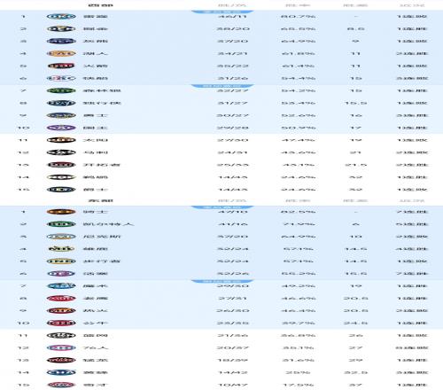This screenshot has height=390, width=443.
Task: Click the Trail Blazers (开拓者) logo
Action: click(61, 165)
